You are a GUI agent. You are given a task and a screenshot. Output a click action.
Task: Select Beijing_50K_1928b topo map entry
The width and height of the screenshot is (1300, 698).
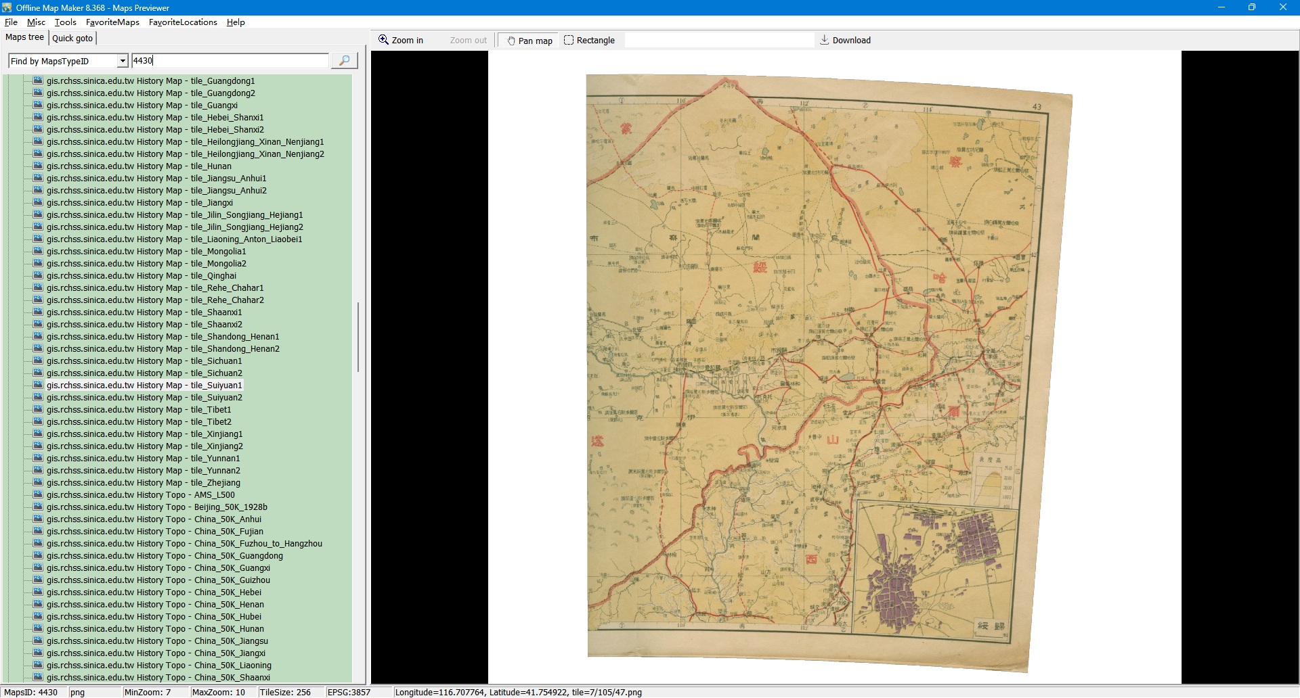coord(156,507)
